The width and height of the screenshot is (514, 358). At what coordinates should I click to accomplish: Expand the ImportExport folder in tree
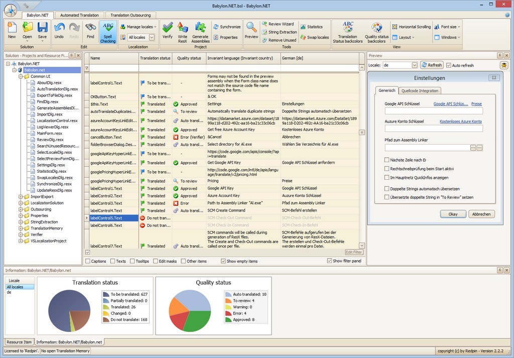click(20, 197)
